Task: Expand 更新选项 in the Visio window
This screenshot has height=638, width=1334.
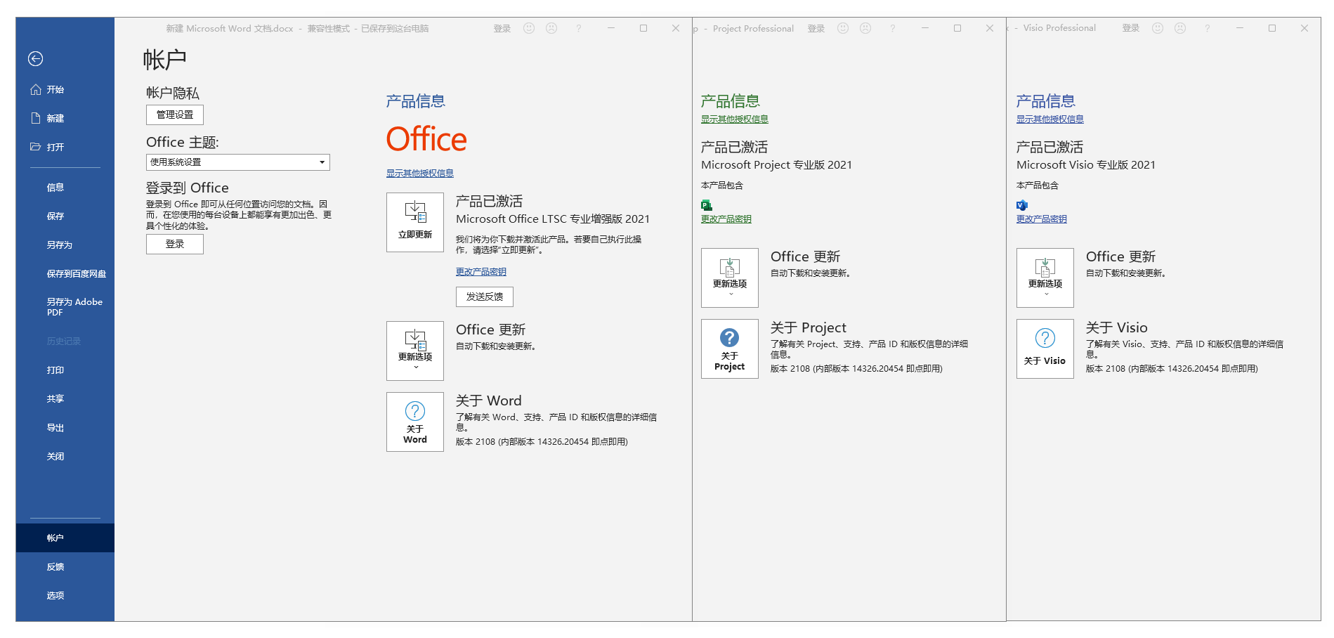Action: 1045,278
